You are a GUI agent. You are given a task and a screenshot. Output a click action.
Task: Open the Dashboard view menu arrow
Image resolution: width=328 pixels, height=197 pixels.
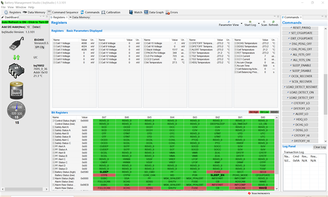click(40, 17)
